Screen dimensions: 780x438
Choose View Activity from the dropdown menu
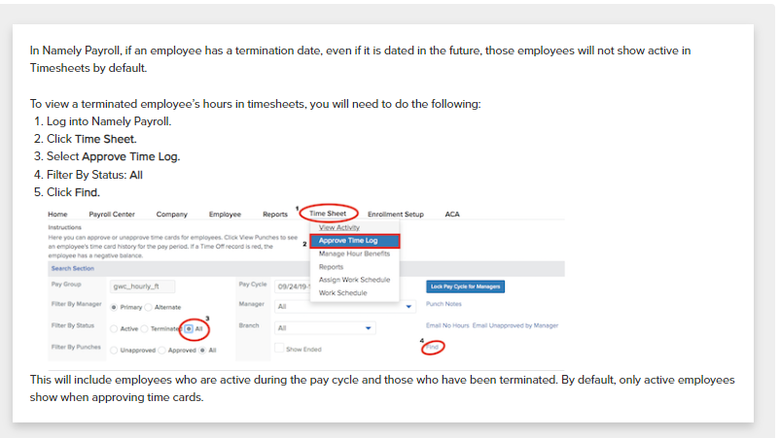coord(338,227)
